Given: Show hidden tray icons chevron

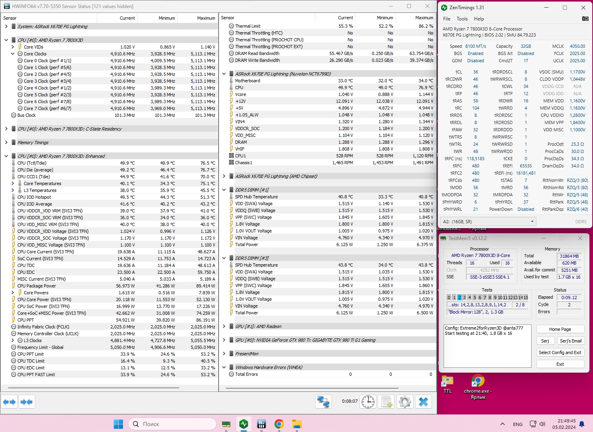Looking at the screenshot, I should tap(503, 424).
